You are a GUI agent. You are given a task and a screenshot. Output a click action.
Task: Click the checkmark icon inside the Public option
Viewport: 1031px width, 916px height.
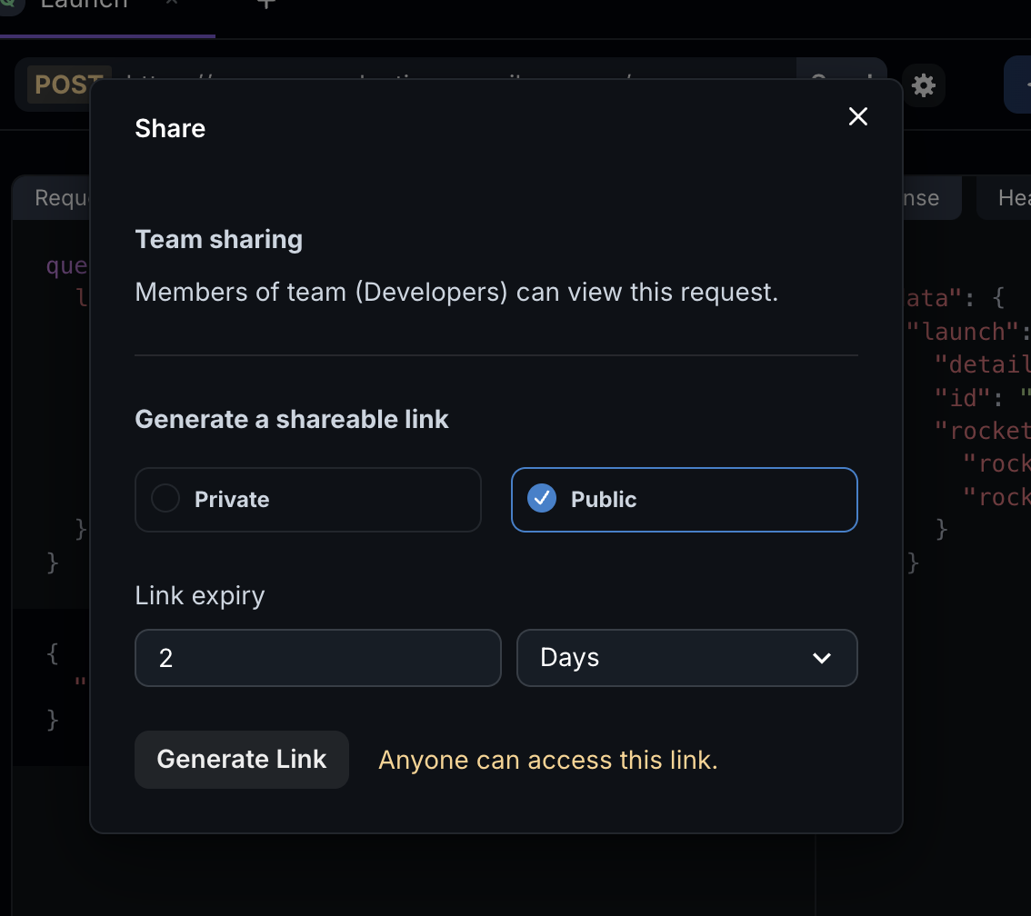point(542,498)
